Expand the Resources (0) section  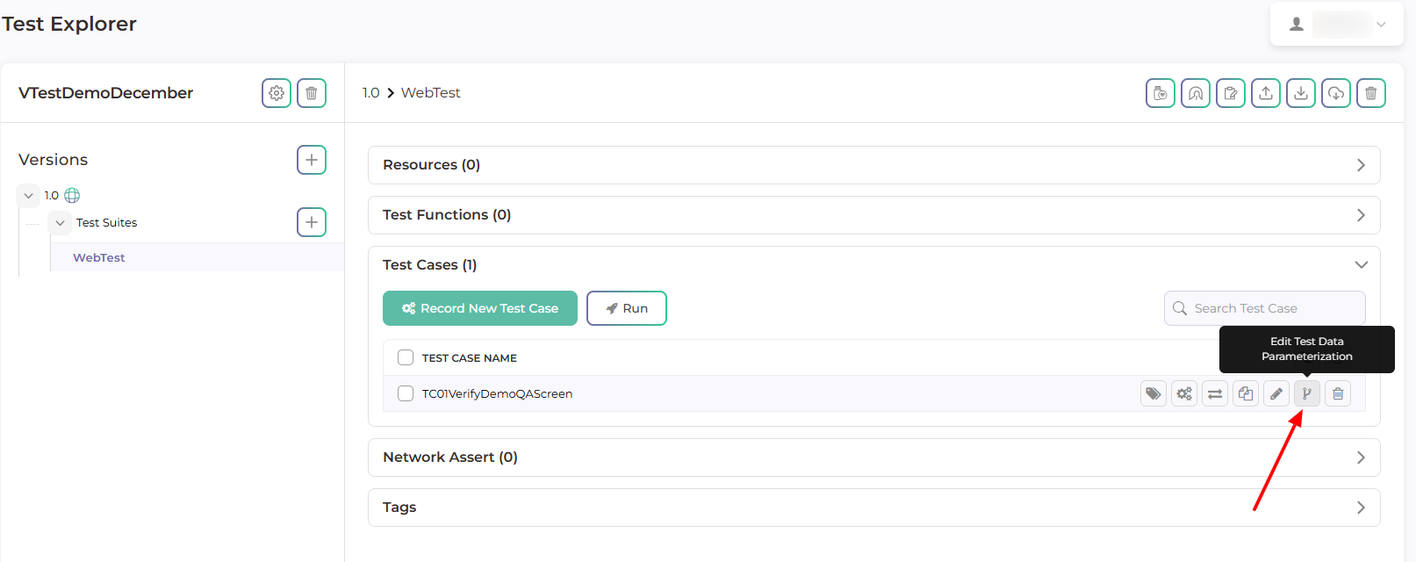pos(1360,165)
